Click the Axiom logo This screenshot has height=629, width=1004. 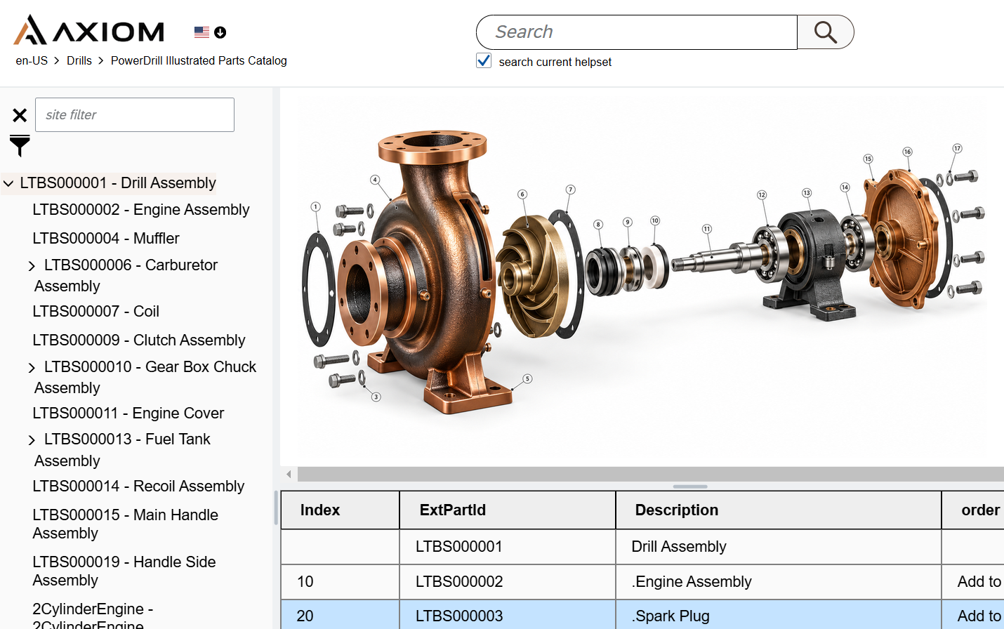[x=89, y=31]
